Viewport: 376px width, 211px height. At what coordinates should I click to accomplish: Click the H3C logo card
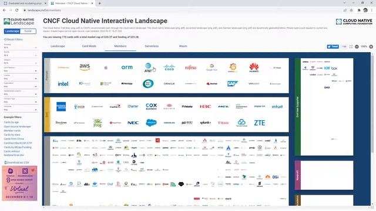pos(205,107)
